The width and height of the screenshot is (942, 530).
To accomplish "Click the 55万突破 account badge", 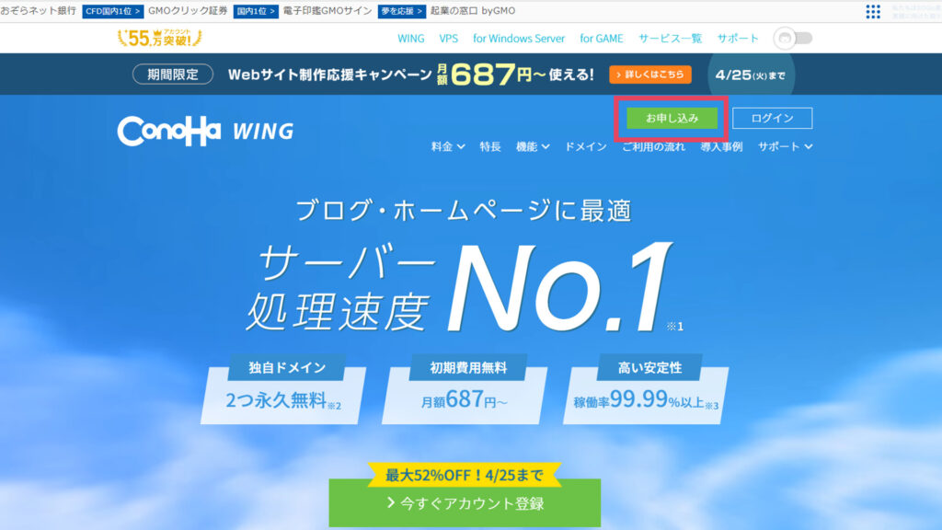I will [160, 38].
